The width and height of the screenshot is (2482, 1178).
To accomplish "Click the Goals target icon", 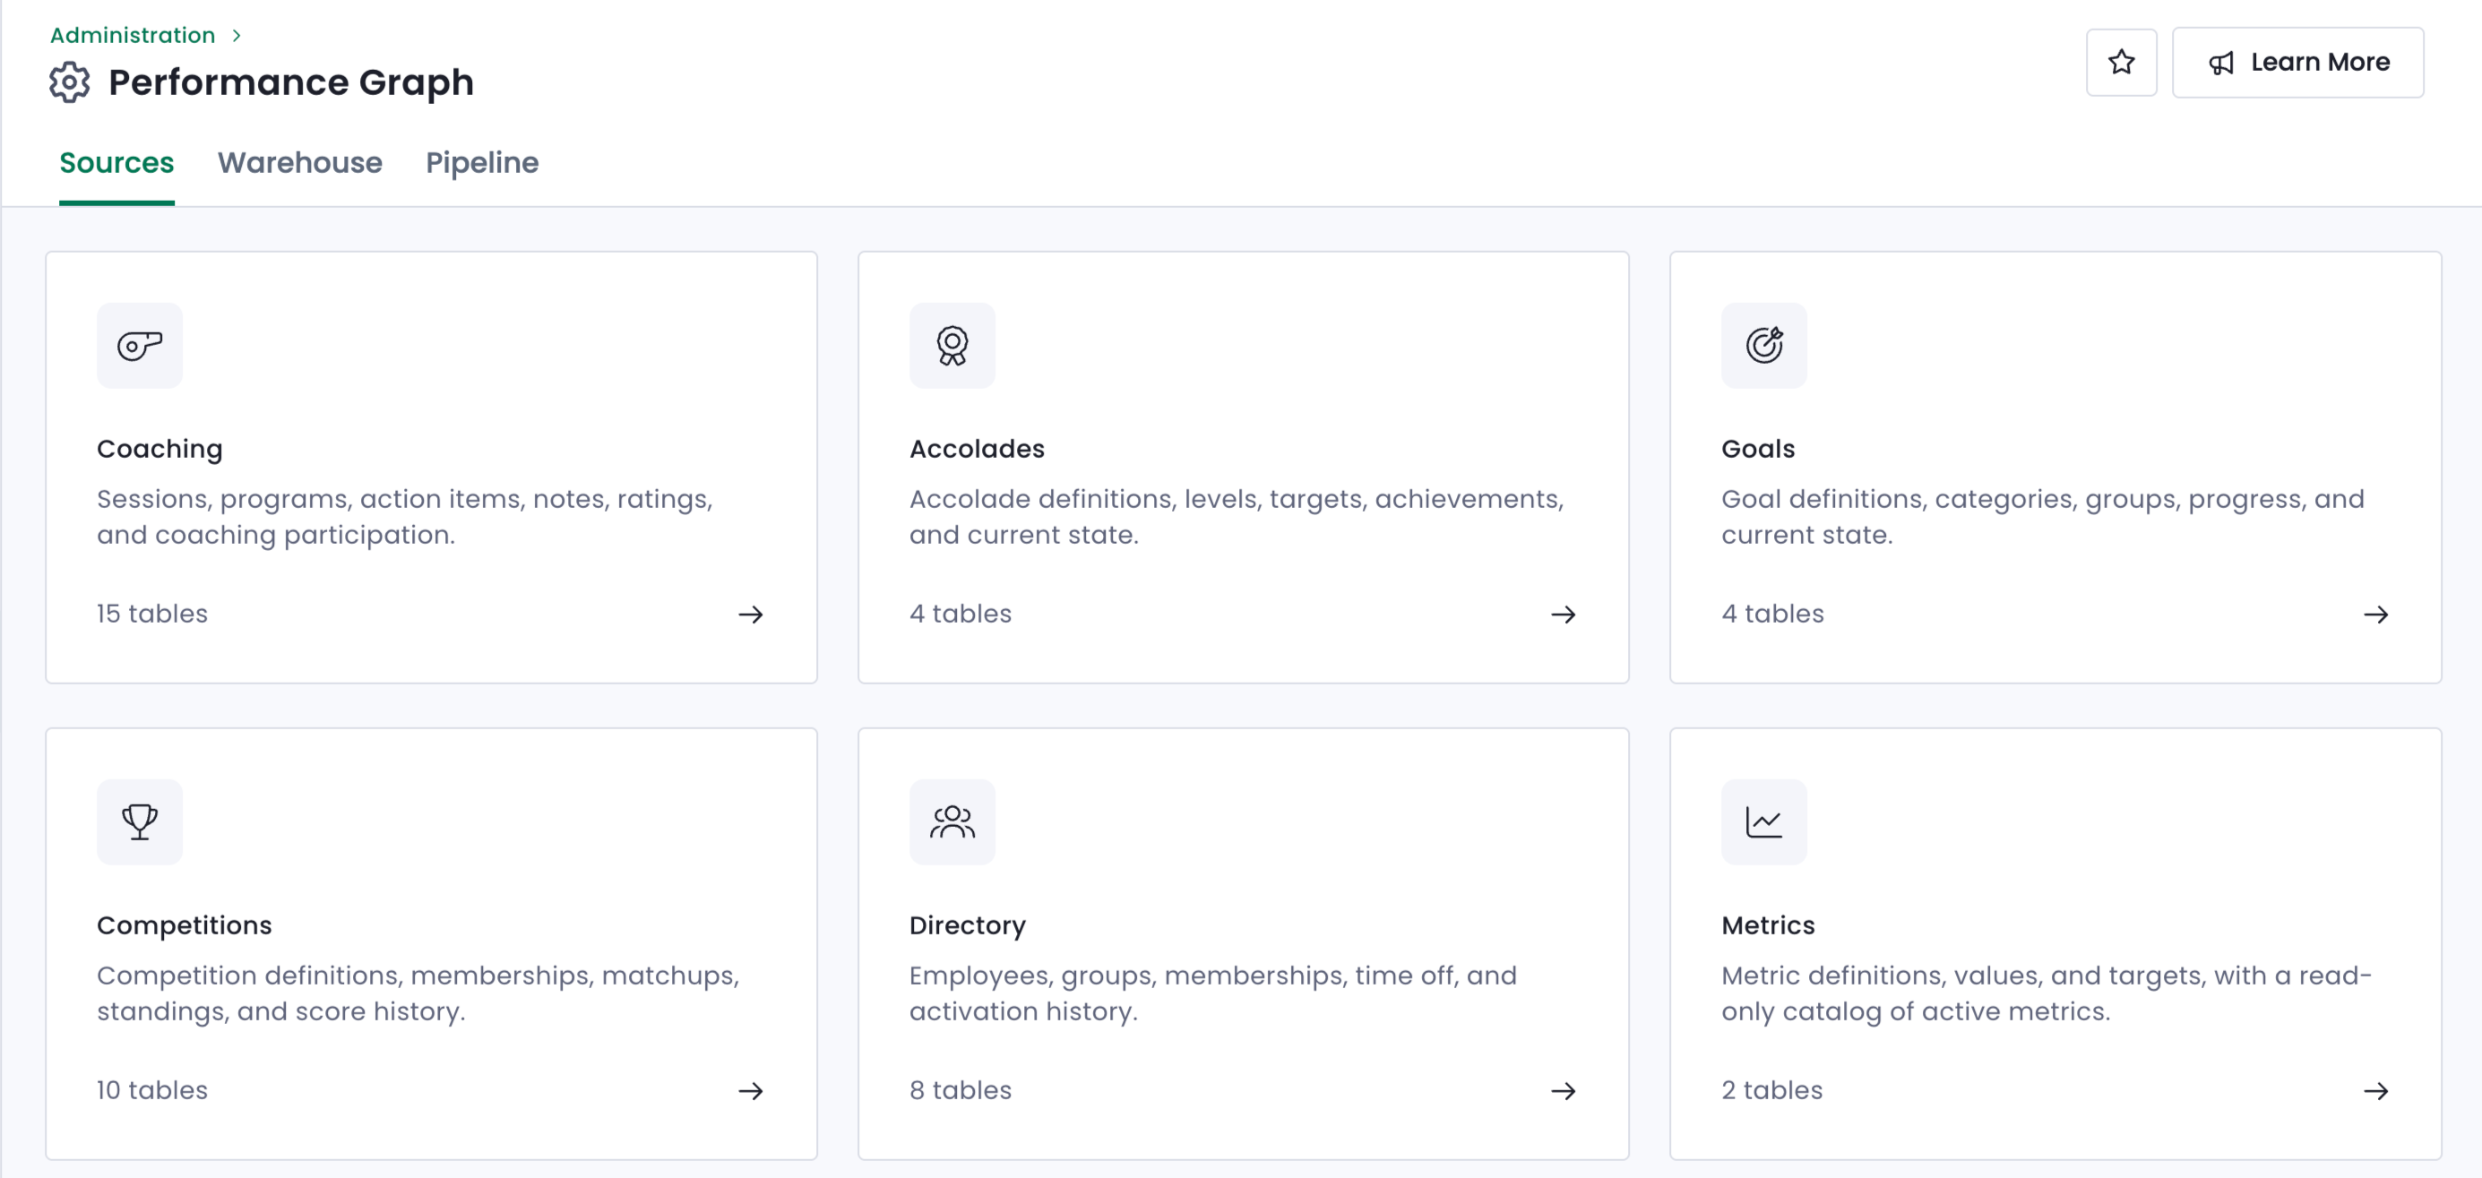I will coord(1764,345).
